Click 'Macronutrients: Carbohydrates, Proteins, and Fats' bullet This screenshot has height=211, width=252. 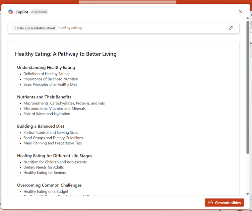click(64, 103)
